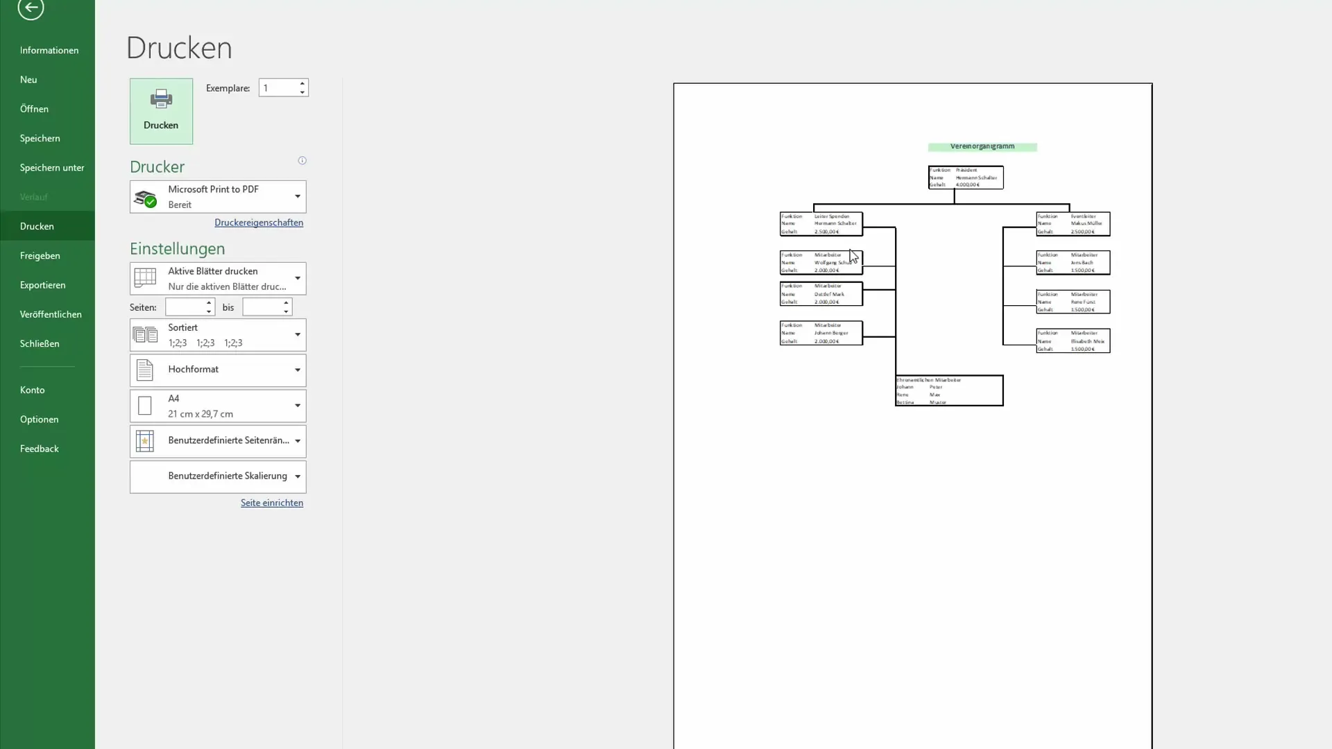Go back using the back arrow icon

pos(31,8)
